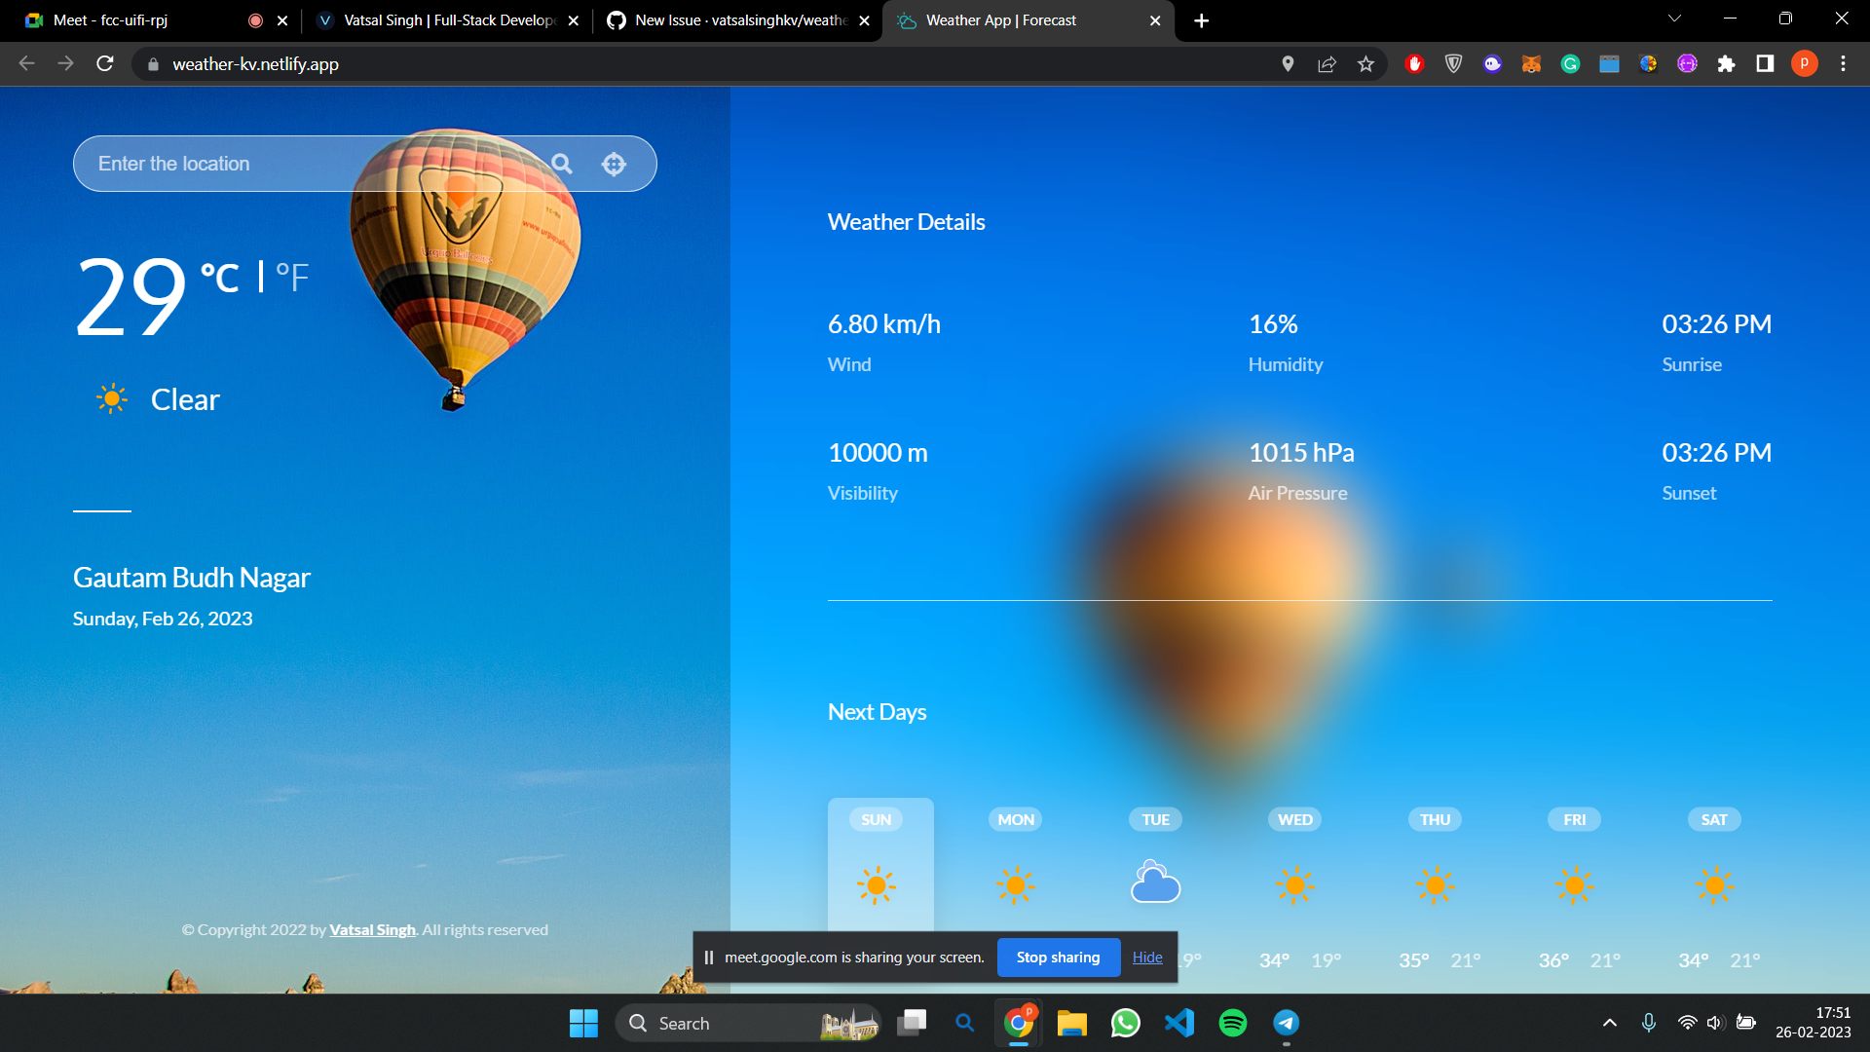
Task: Select the THU forecast day
Action: [1435, 819]
